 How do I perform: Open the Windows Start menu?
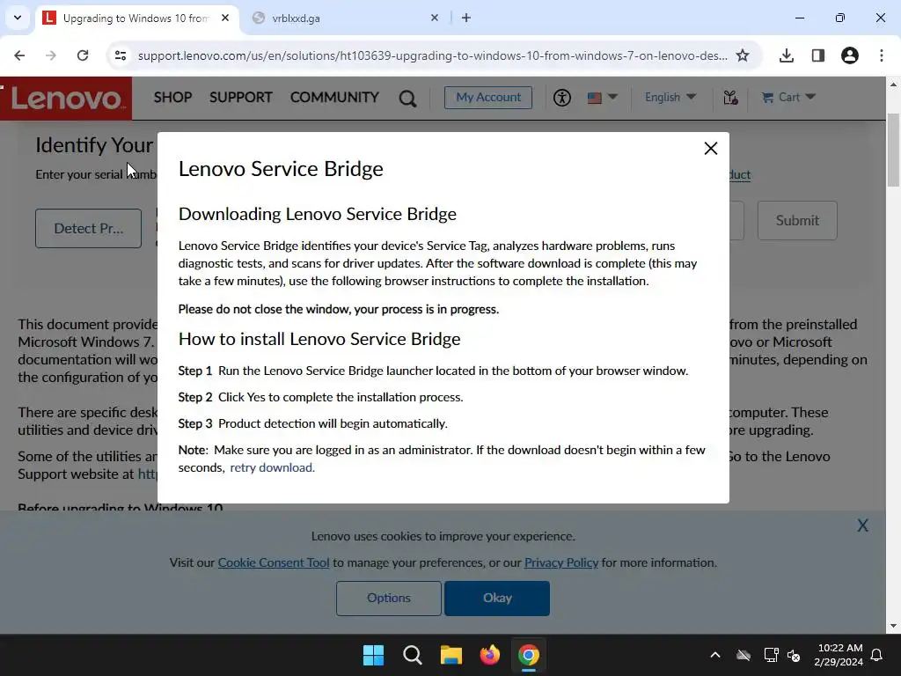(373, 655)
